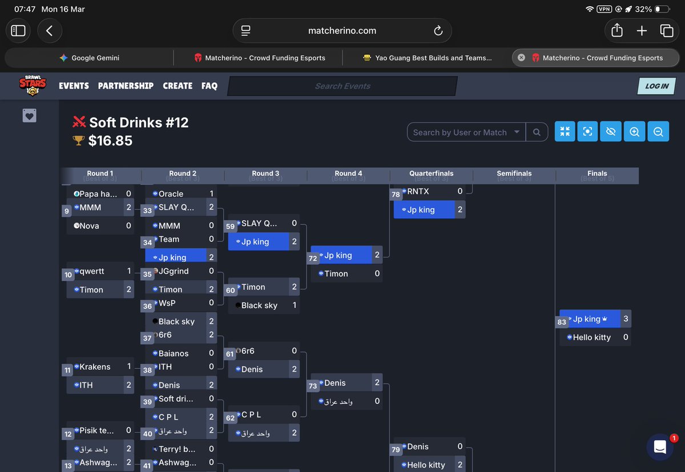Open the Safari share sheet
This screenshot has width=685, height=472.
tap(616, 30)
